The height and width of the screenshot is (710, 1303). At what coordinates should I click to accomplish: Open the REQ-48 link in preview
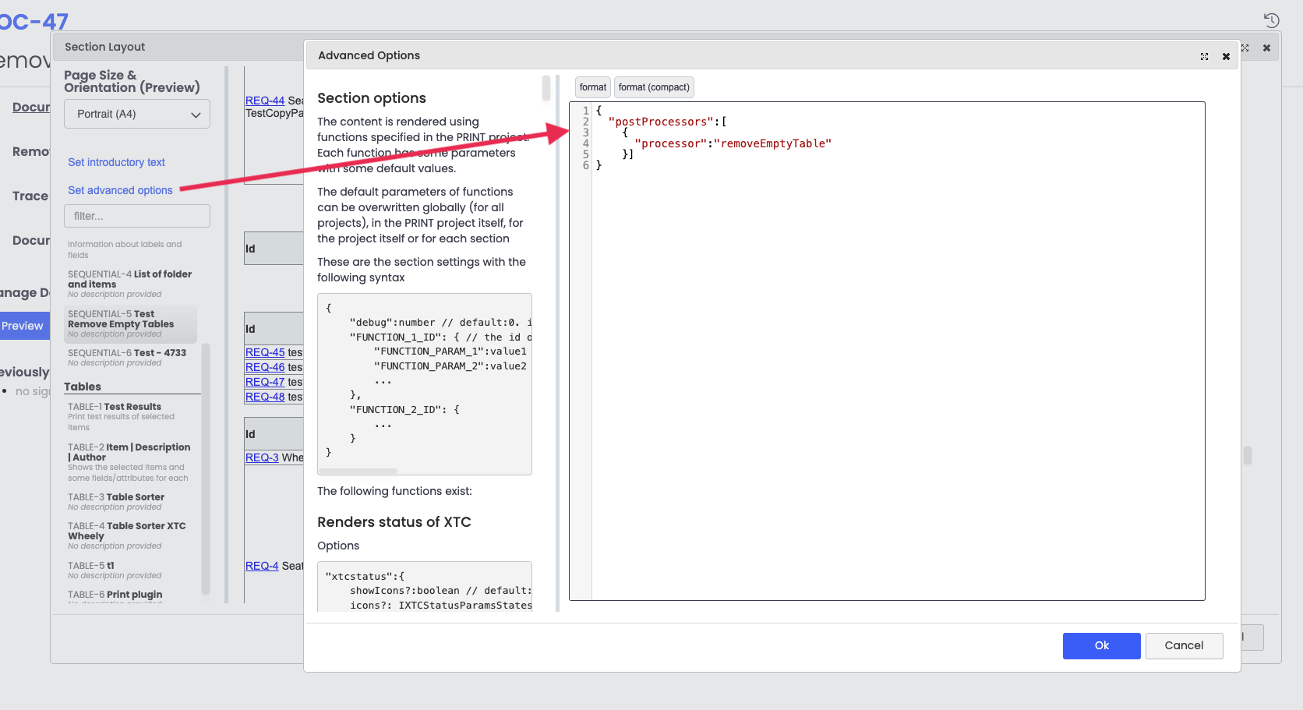coord(265,397)
